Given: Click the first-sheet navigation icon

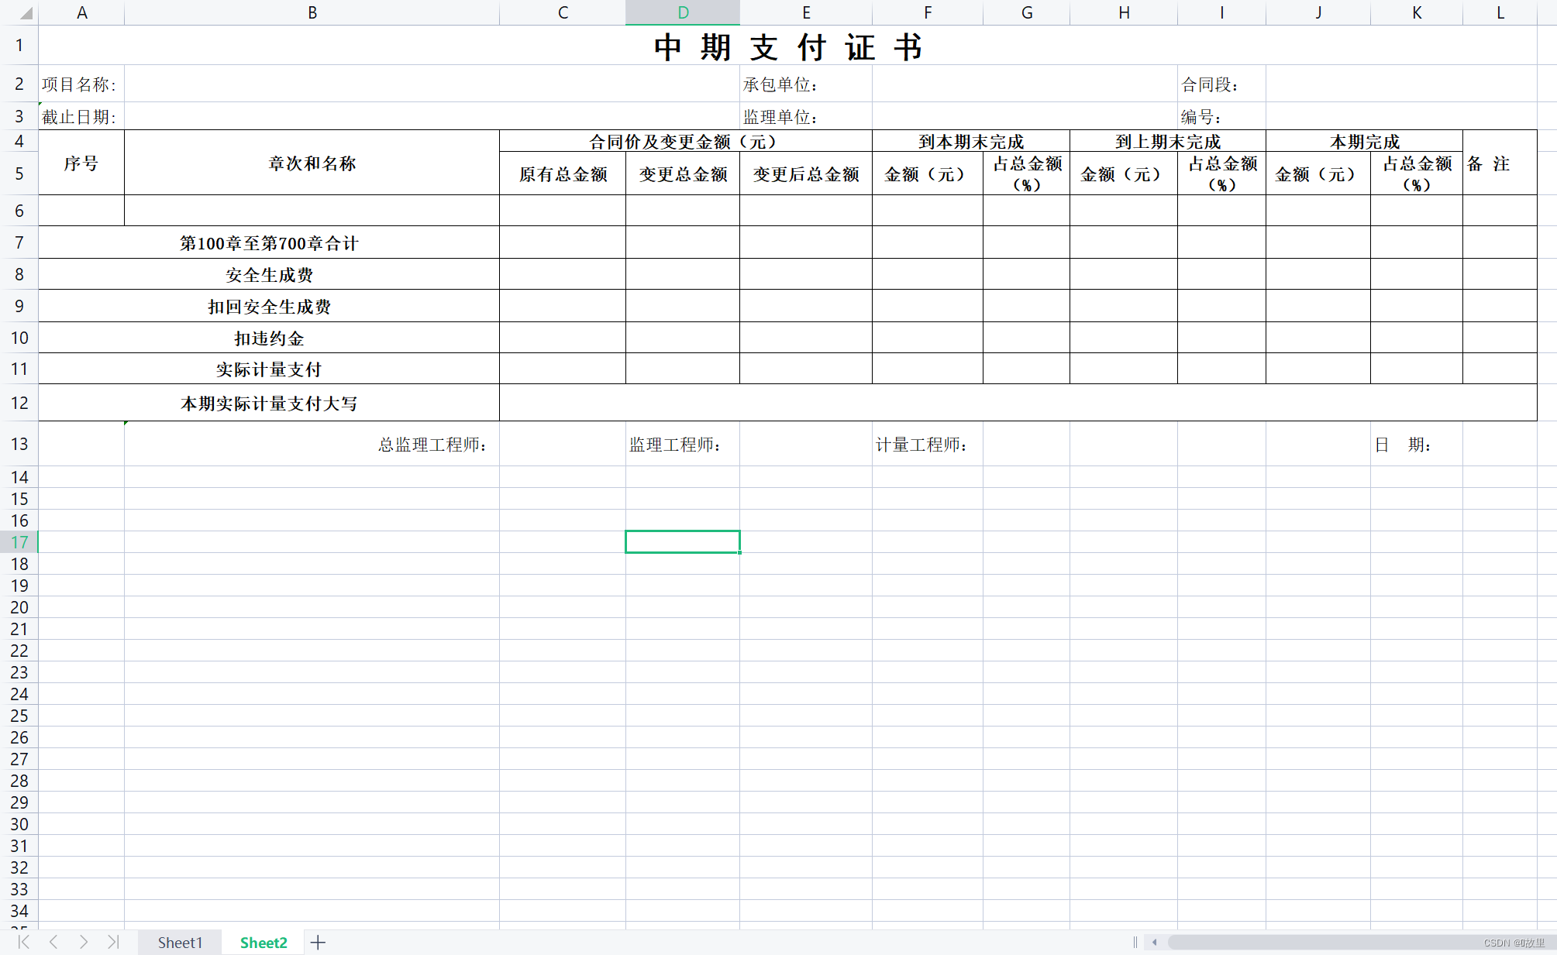Looking at the screenshot, I should tap(22, 943).
